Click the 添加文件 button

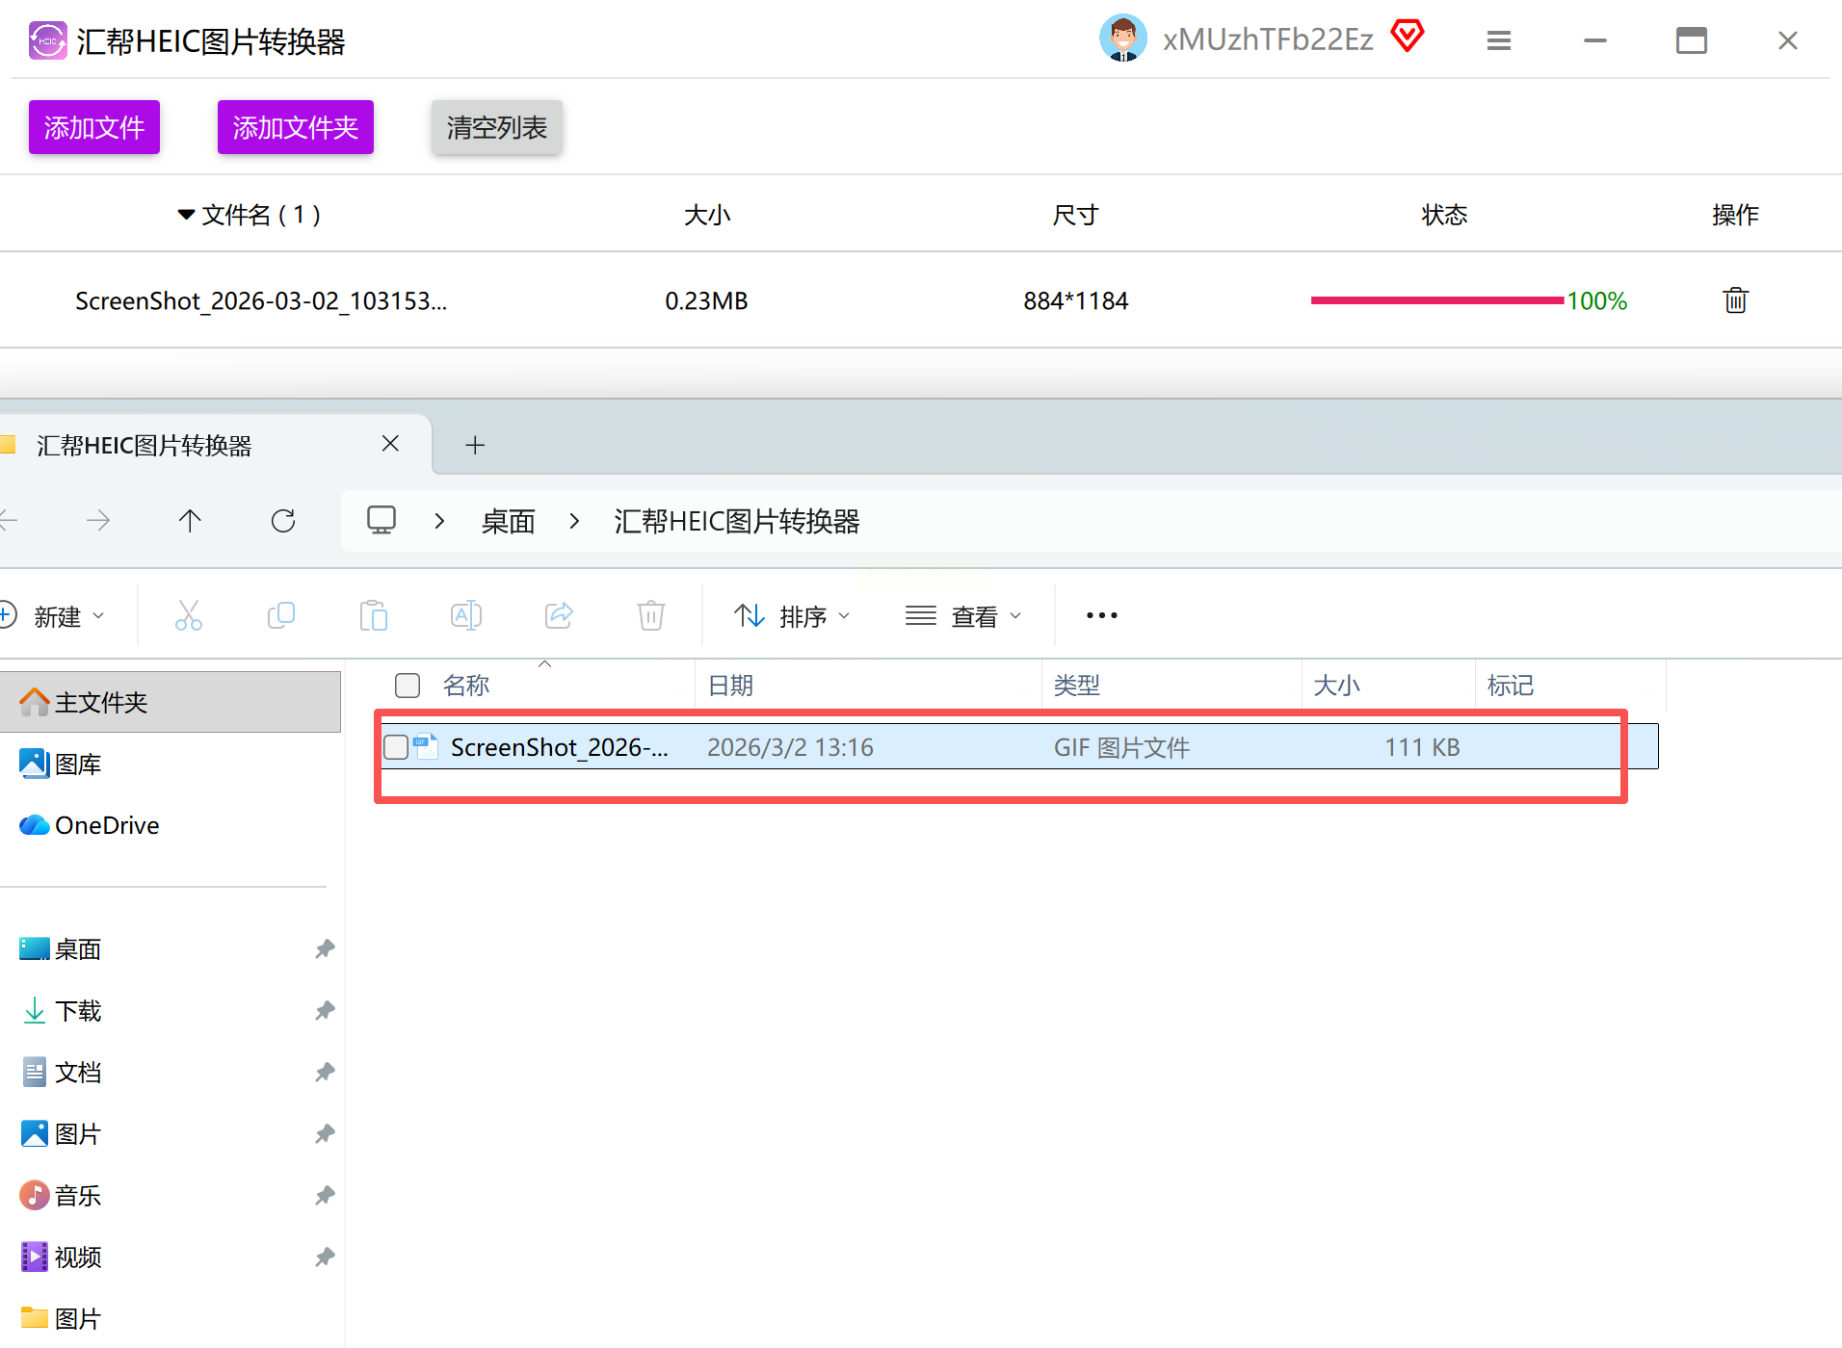[94, 127]
